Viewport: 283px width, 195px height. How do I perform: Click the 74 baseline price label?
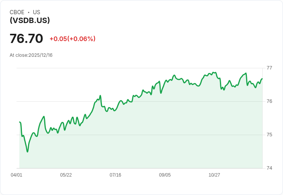[x=269, y=168]
